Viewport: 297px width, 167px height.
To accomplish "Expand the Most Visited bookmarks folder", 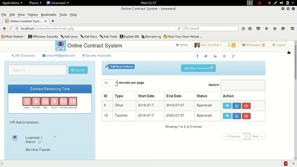I will coord(13,37).
